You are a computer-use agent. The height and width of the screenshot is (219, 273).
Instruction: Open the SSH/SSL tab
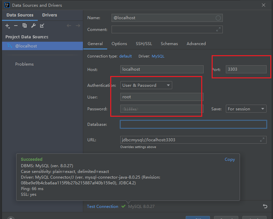click(144, 44)
